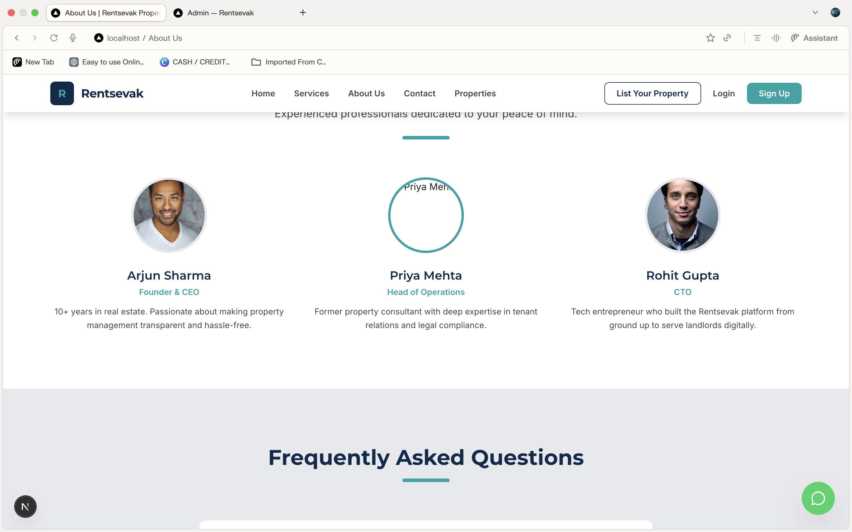Copy page link via chain icon

click(727, 38)
